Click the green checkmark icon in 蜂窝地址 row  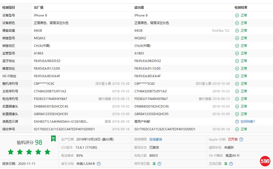(237, 69)
